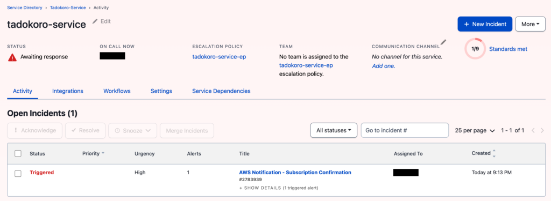Image resolution: width=551 pixels, height=201 pixels.
Task: Click the 1/9 standards progress ring
Action: click(475, 49)
